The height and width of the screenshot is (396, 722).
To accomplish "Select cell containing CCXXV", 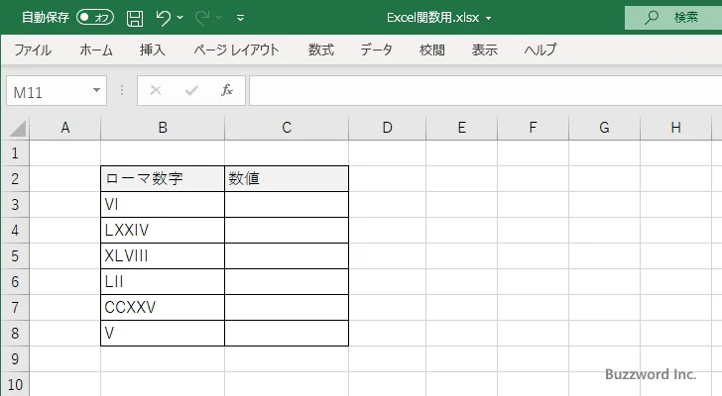I will point(163,307).
